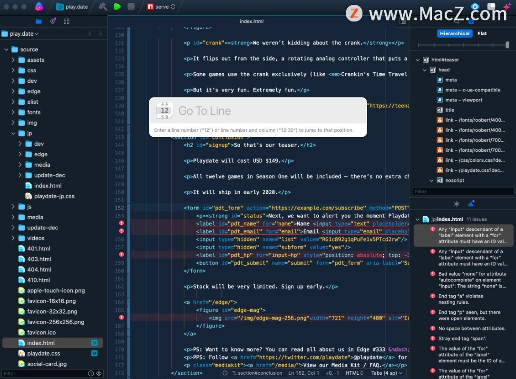
Task: Run the project with green play button
Action: click(x=117, y=7)
